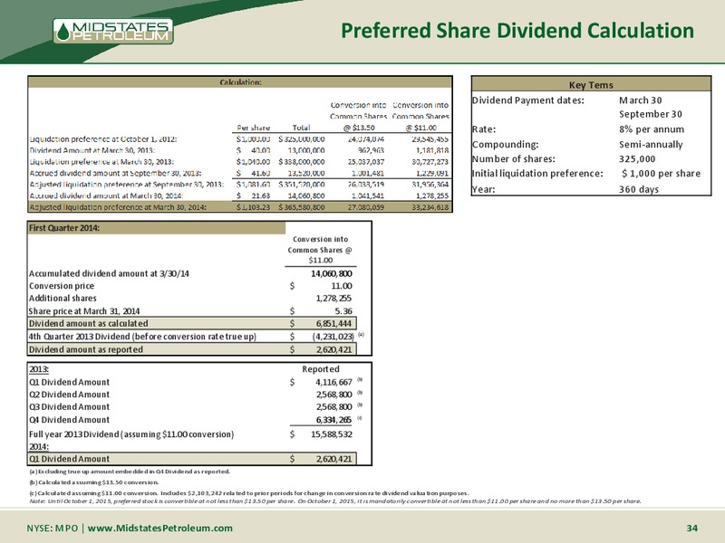Click the '33,234,618' conversion shares cell
The height and width of the screenshot is (543, 725).
tap(430, 207)
